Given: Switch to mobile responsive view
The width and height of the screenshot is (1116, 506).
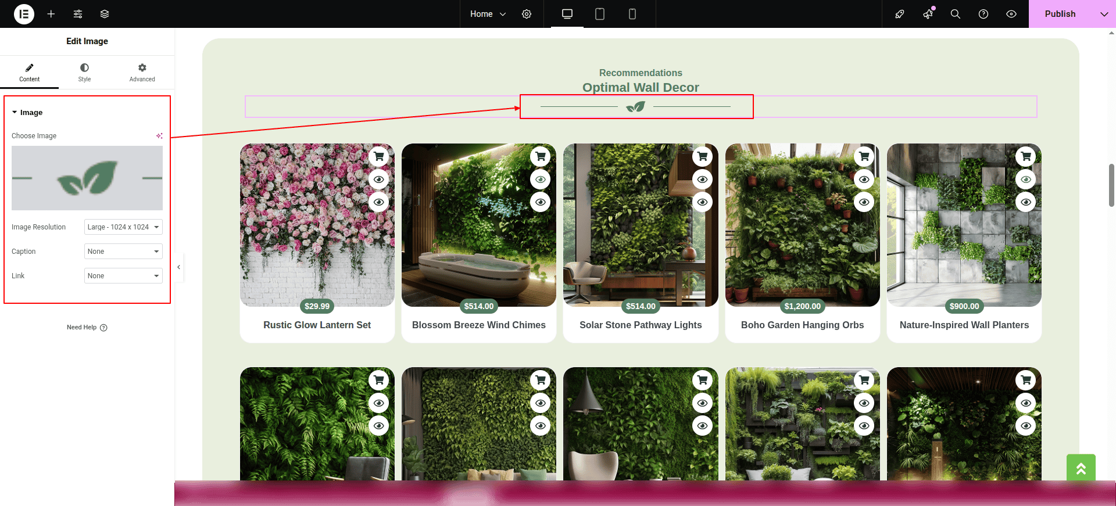Looking at the screenshot, I should (632, 14).
